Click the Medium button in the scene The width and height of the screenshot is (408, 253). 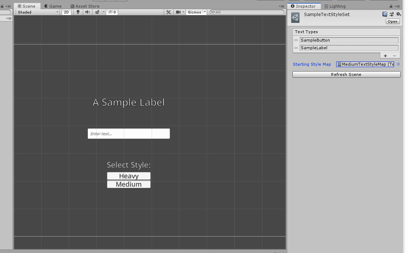(x=129, y=184)
